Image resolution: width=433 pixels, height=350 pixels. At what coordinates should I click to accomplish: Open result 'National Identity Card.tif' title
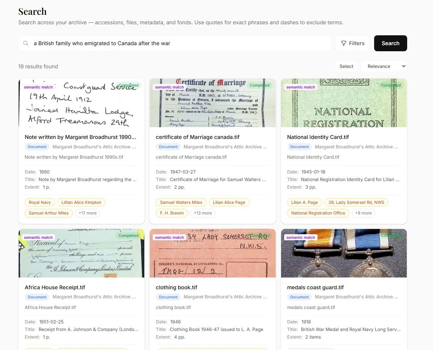pos(318,137)
